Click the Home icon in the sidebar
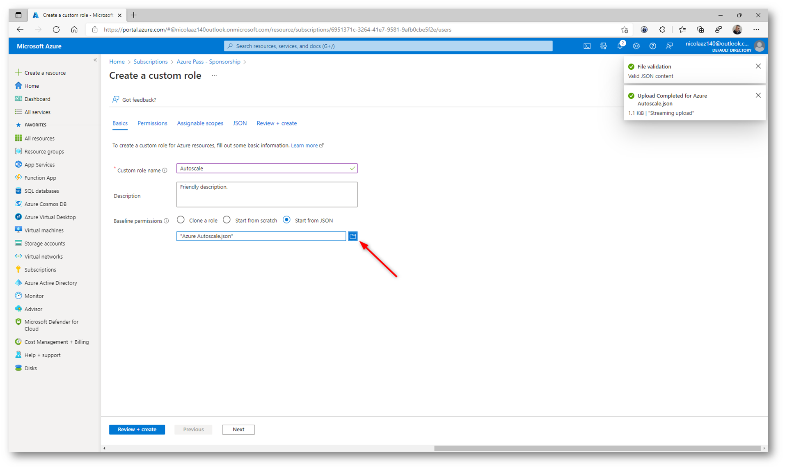The height and width of the screenshot is (469, 785). coord(18,86)
